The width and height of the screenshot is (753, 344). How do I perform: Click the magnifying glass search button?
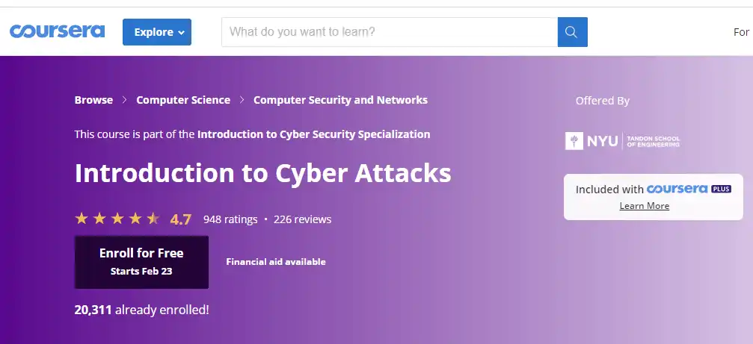pos(573,32)
